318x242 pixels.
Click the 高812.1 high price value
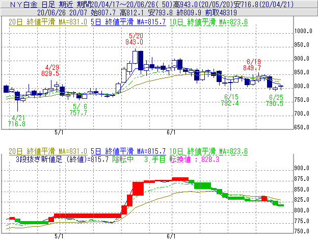pos(131,13)
